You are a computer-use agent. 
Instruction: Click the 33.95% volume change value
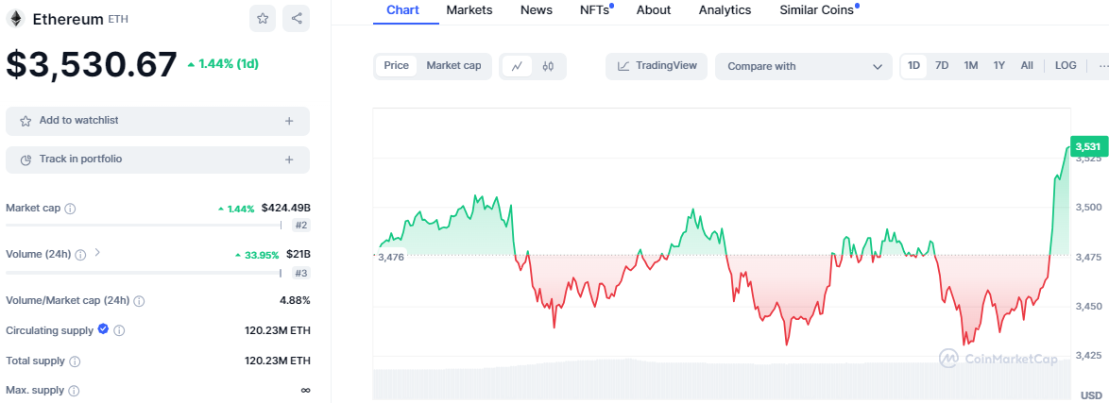(258, 255)
